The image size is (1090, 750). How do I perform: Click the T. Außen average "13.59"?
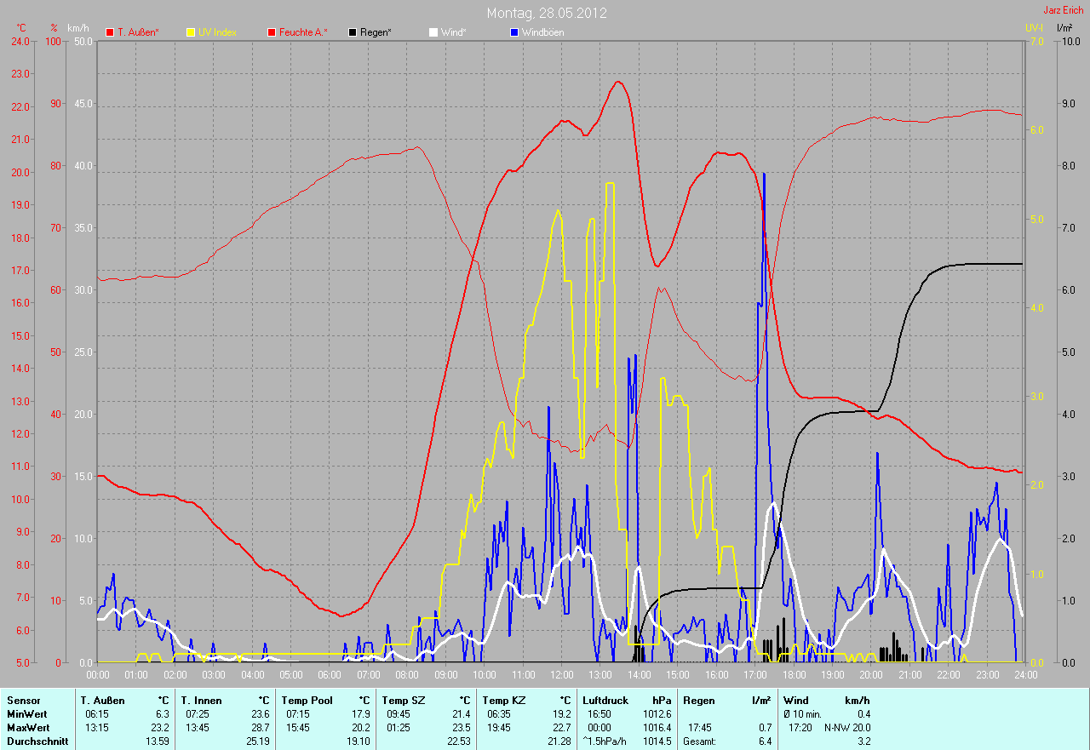158,741
